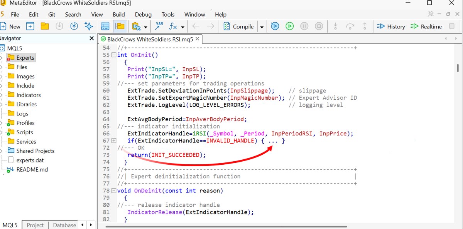Switch to the Project tab in Navigator
The image size is (463, 229).
pos(35,225)
